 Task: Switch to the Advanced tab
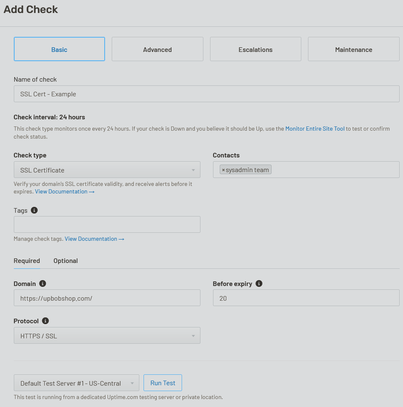pos(157,49)
